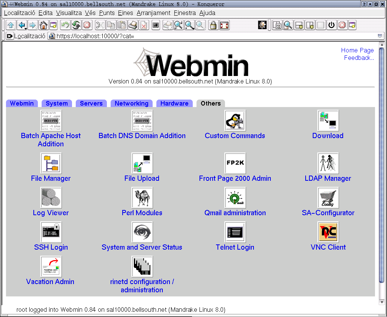This screenshot has height=317, width=387.
Task: Open the Log Viewer logs icon
Action: pos(51,198)
